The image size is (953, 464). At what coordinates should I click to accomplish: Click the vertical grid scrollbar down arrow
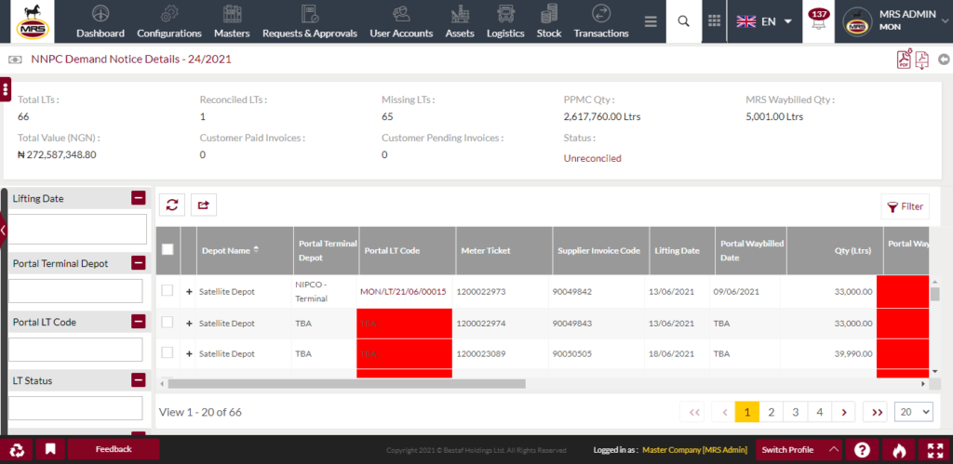(x=934, y=370)
